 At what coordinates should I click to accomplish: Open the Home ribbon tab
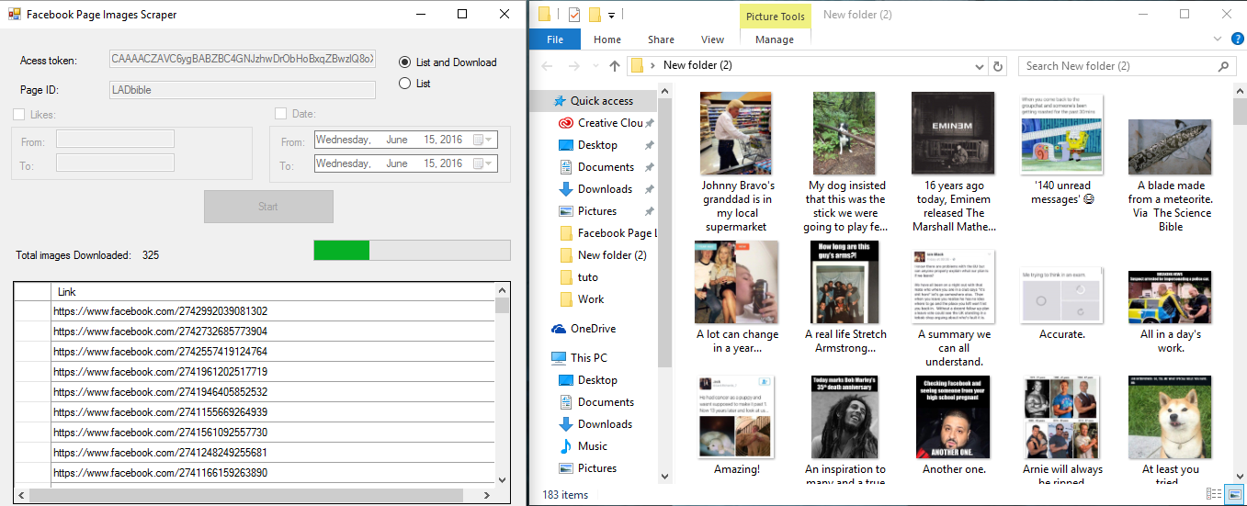click(607, 39)
